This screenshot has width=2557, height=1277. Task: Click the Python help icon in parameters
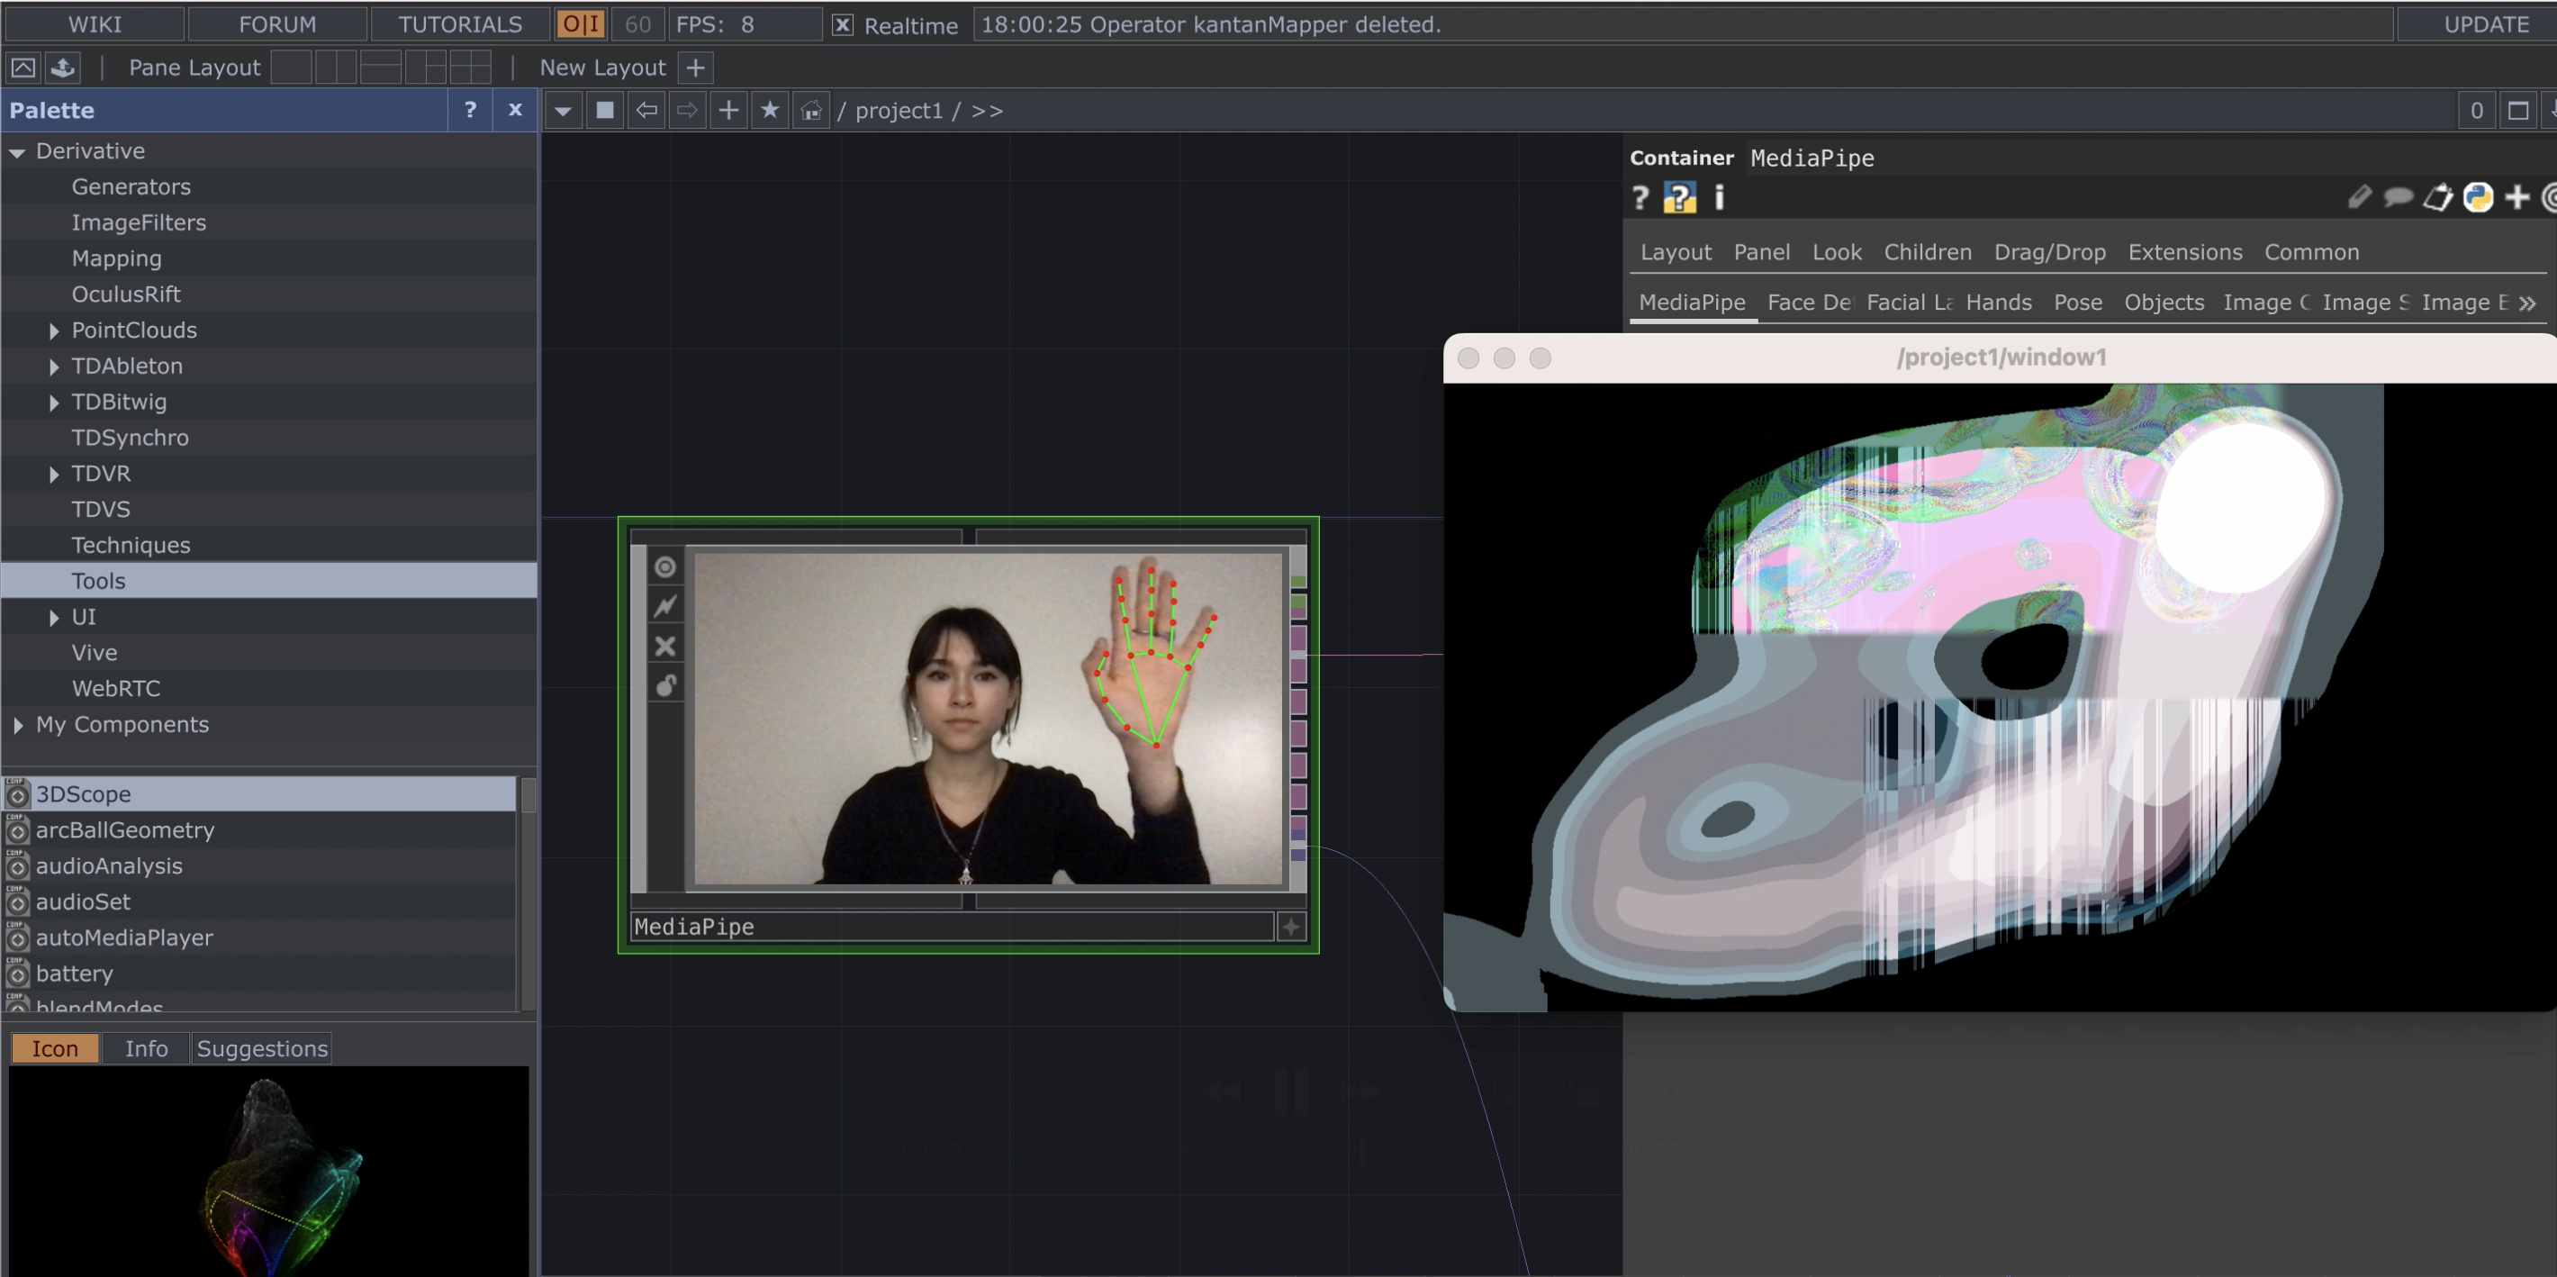pos(1679,199)
